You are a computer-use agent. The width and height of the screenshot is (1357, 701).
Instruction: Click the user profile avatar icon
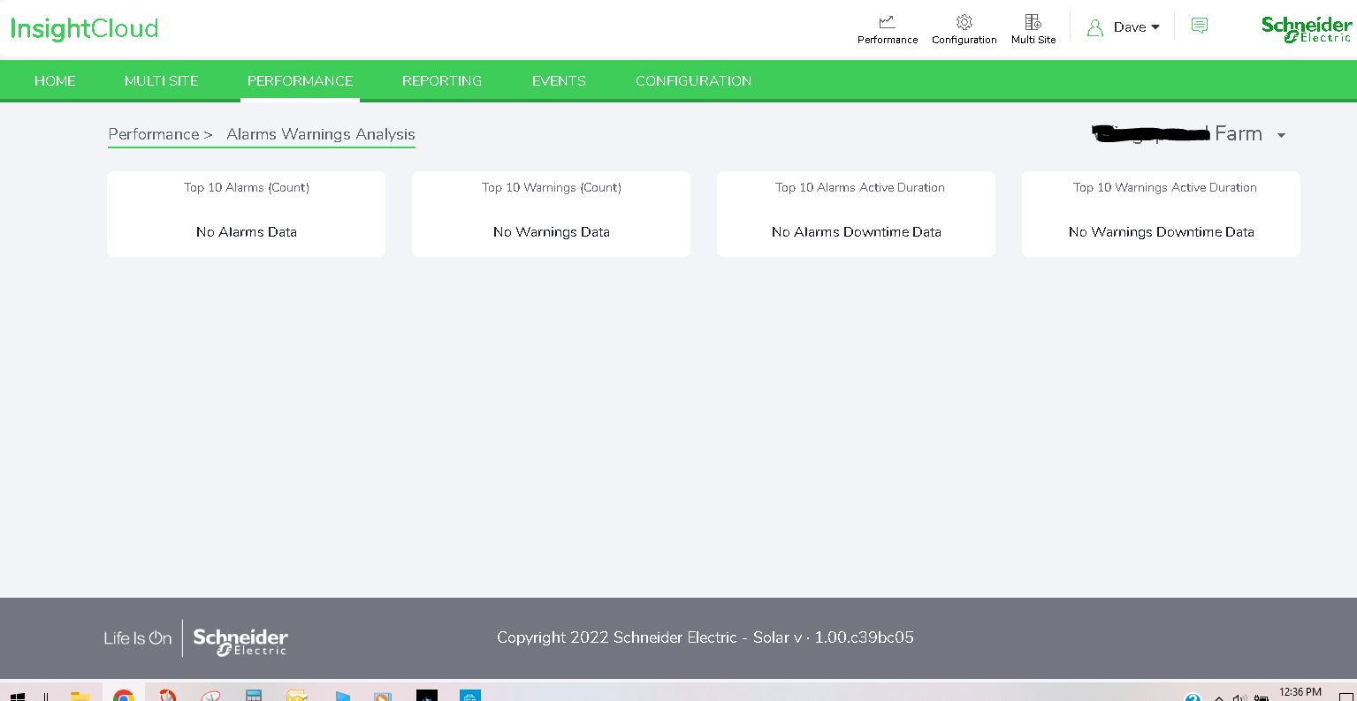1095,27
